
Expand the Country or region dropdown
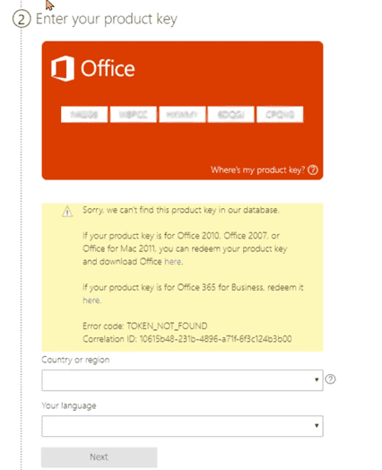182,380
